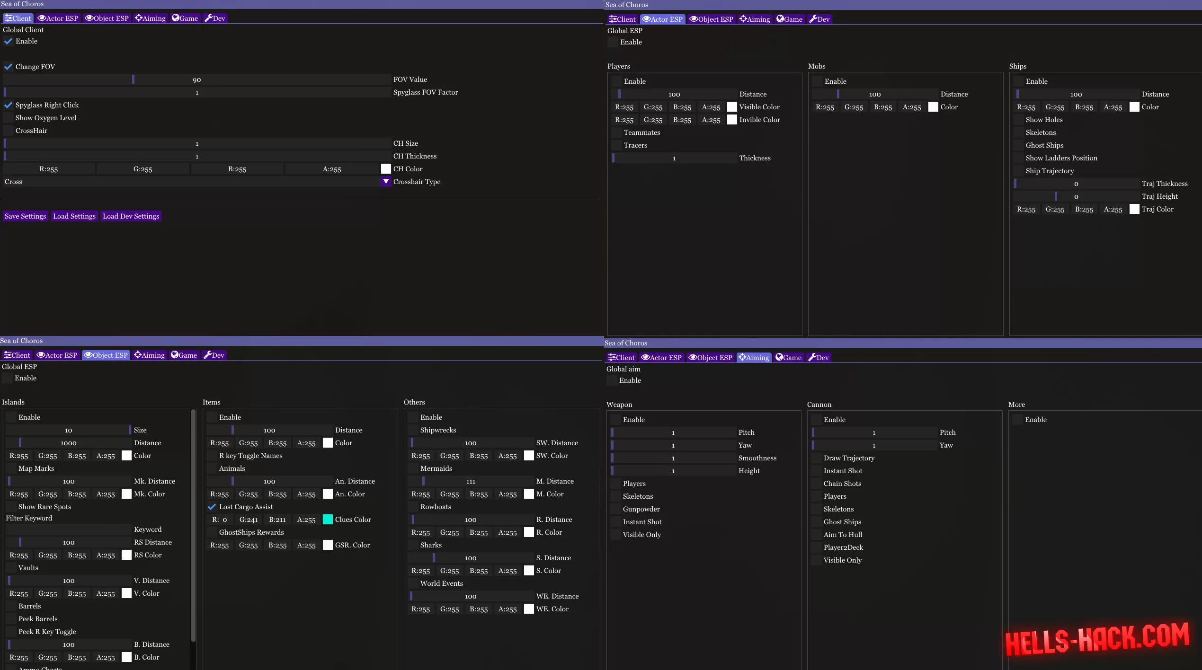This screenshot has width=1202, height=670.
Task: Click the R:255 field of CH Color
Action: pyautogui.click(x=49, y=169)
